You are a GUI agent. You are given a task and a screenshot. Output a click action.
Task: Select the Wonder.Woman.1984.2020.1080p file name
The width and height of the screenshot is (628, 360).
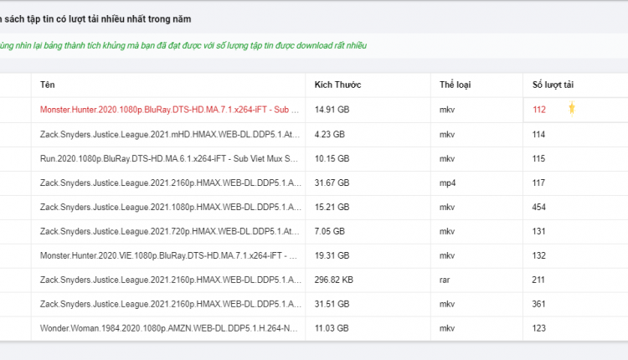pyautogui.click(x=168, y=328)
